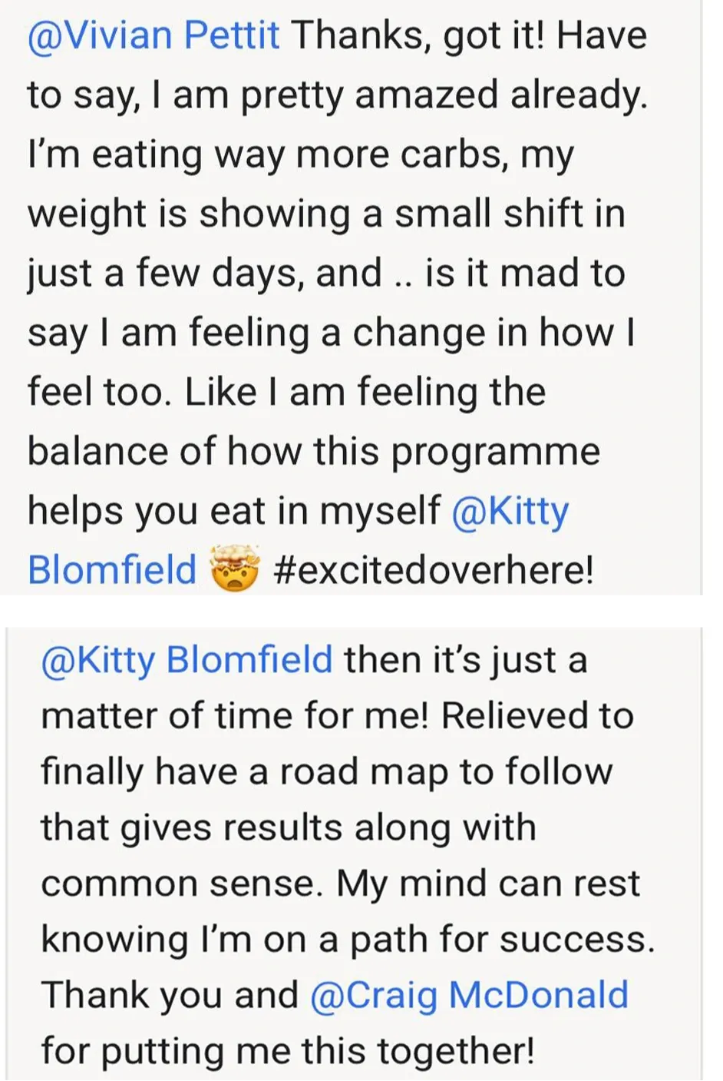Image resolution: width=723 pixels, height=1081 pixels.
Task: Open the #excitedoverhere! hashtag
Action: coord(433,571)
